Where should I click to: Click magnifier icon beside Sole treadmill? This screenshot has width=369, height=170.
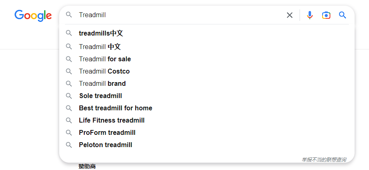pyautogui.click(x=69, y=96)
